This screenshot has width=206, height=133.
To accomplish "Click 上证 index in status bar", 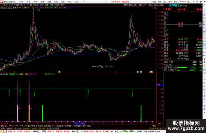I will point(5,131).
